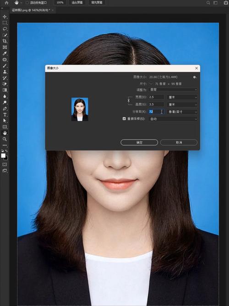Select the Lasso tool
This screenshot has width=229, height=306.
[x=5, y=29]
